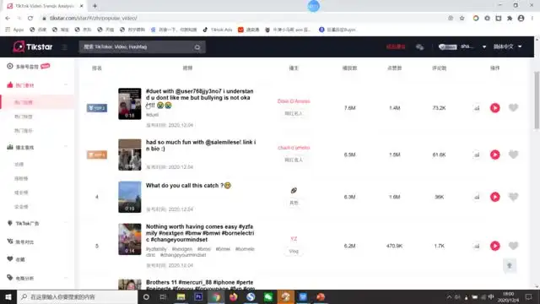The width and height of the screenshot is (540, 304).
Task: Open the '#duet with @user768jjy3no7' video title
Action: (x=200, y=98)
